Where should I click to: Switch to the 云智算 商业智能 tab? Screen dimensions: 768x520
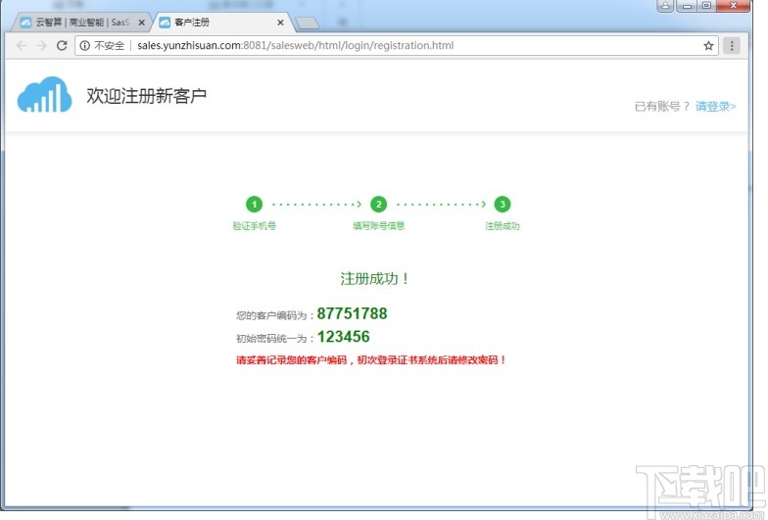(82, 23)
